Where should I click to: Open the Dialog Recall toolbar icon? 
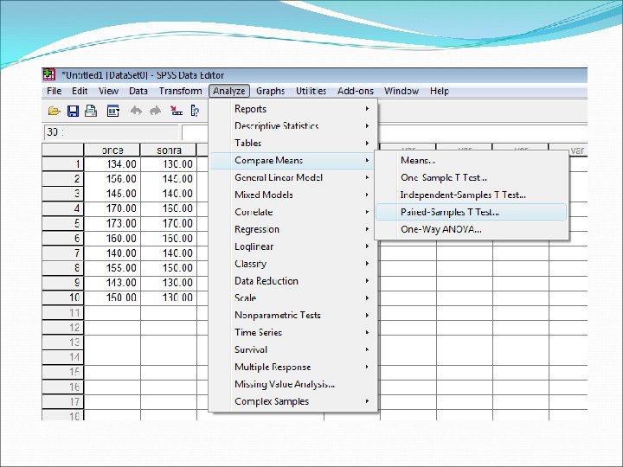click(112, 111)
